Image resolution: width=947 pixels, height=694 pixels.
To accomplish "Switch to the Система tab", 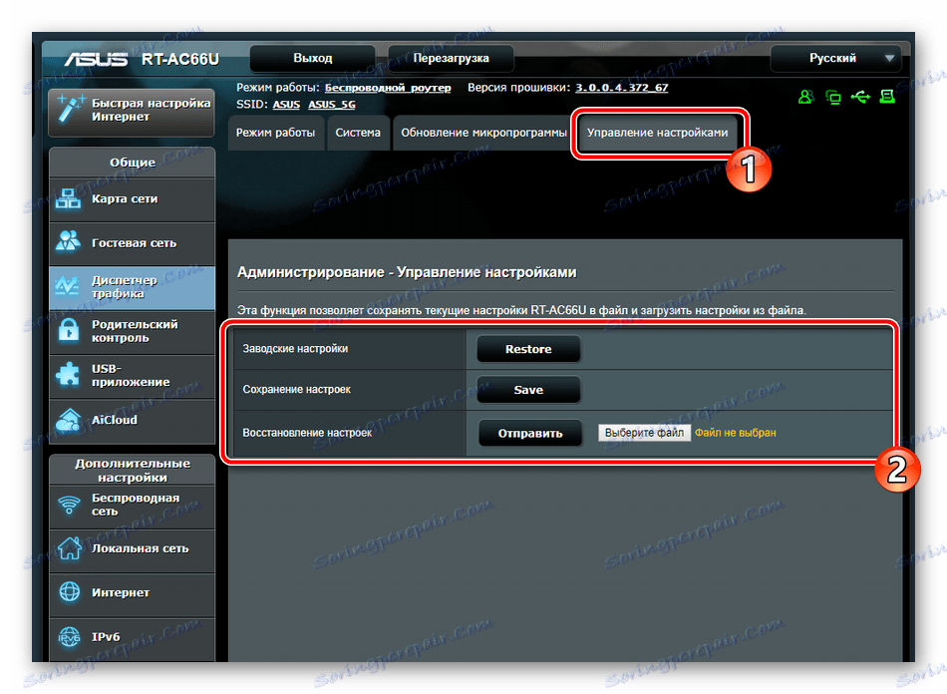I will pyautogui.click(x=358, y=133).
